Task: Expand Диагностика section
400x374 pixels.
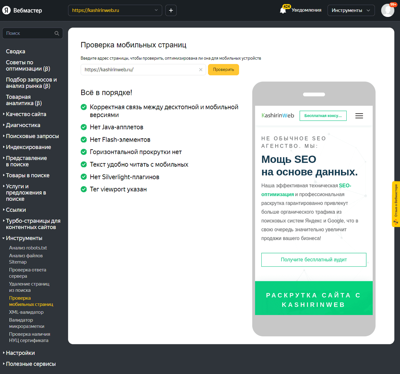Action: point(23,125)
